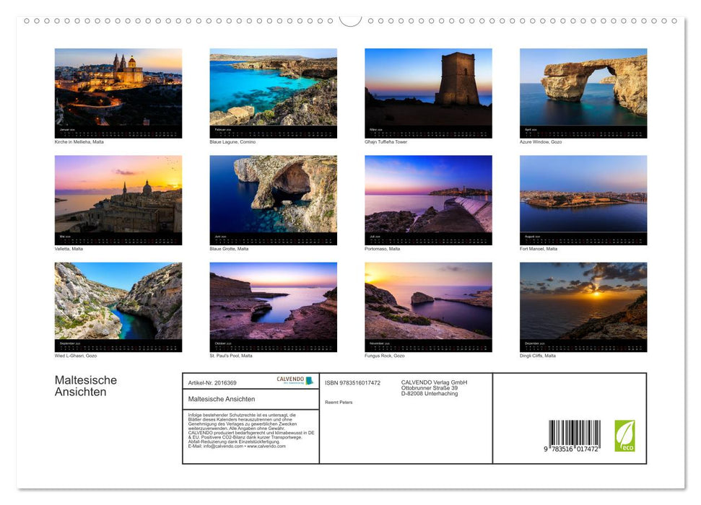The height and width of the screenshot is (505, 701).
Task: Open the Kirche in Mellieha photo
Action: tap(118, 89)
